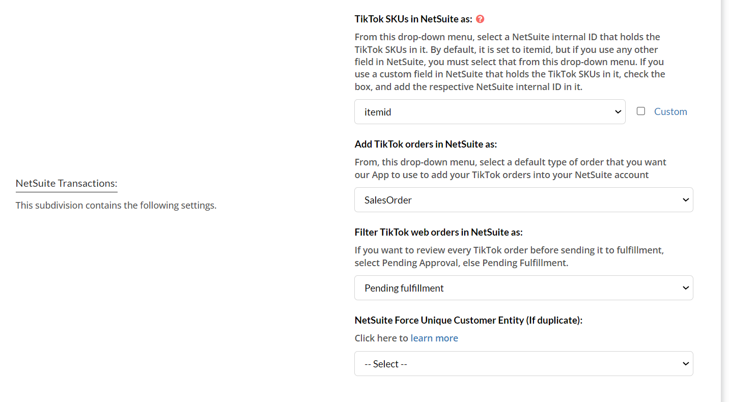The image size is (729, 402).
Task: Click the 'Click here to' text
Action: [x=382, y=338]
